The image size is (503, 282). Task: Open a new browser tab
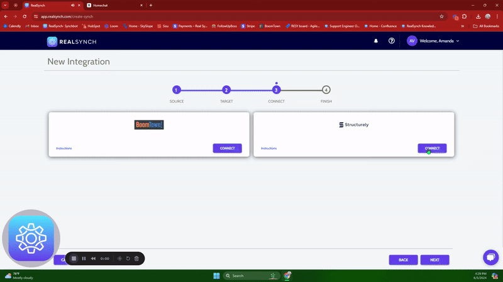point(151,6)
